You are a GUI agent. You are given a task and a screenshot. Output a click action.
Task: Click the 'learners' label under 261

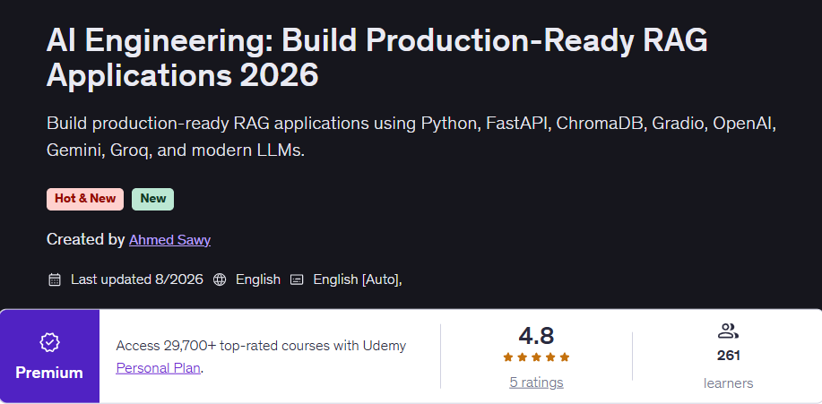[728, 383]
